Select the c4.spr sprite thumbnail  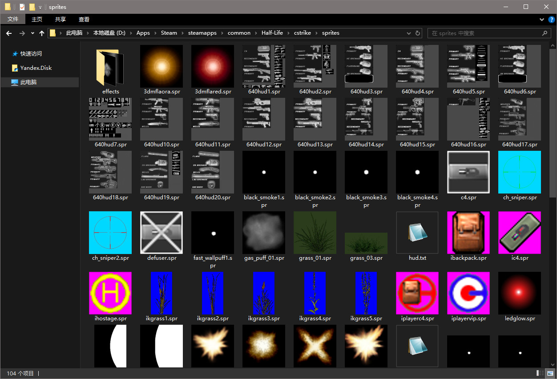coord(468,172)
